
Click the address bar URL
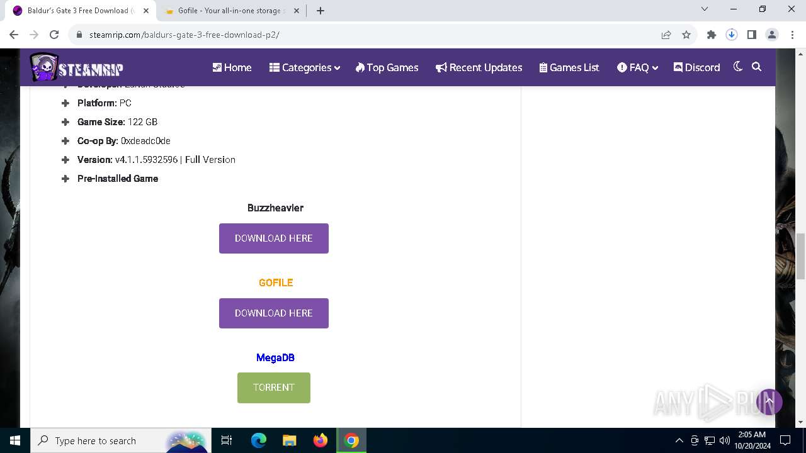point(184,35)
